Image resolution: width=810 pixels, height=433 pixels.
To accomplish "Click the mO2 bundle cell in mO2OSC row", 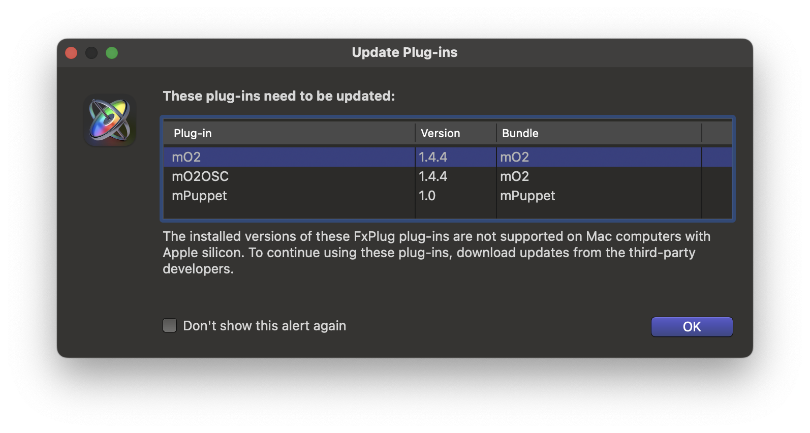I will [514, 176].
